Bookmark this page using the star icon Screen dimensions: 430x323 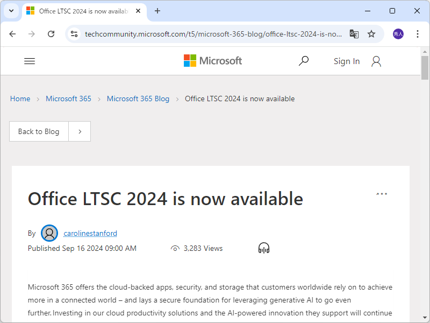coord(371,33)
